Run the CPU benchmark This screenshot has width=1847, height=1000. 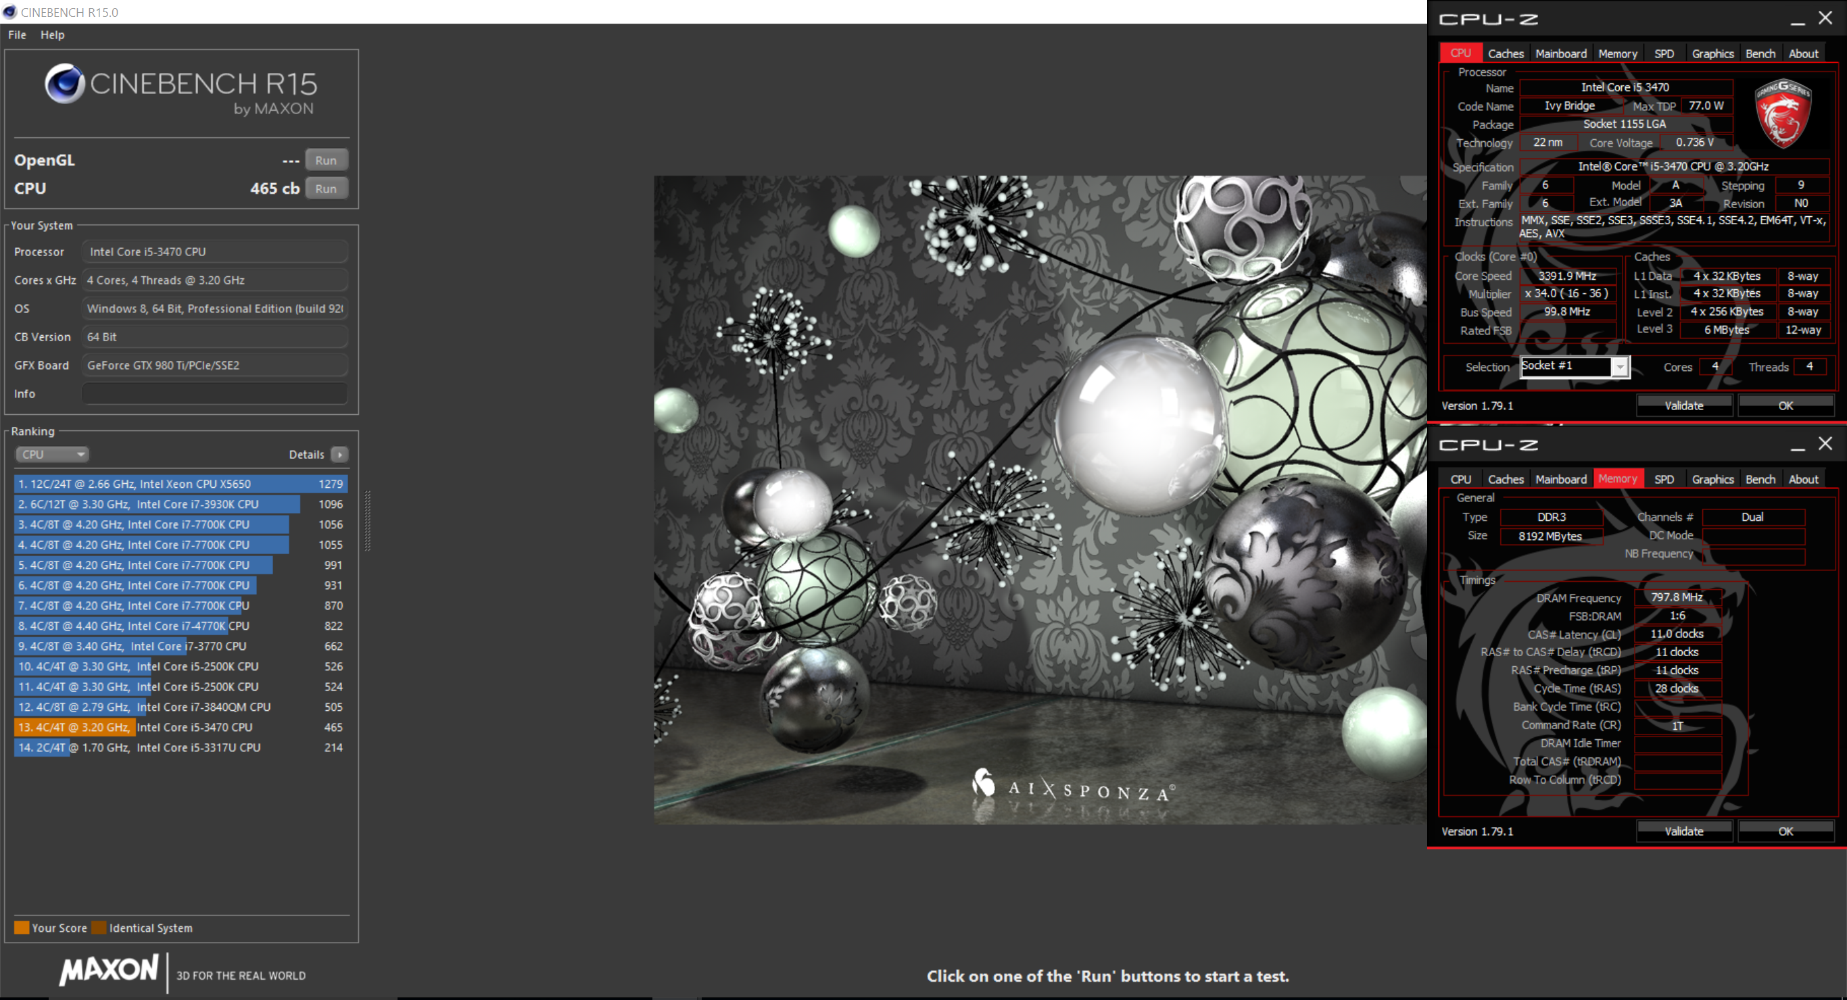pyautogui.click(x=327, y=189)
